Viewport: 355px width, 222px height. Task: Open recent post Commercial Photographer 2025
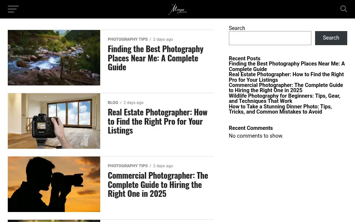[286, 88]
